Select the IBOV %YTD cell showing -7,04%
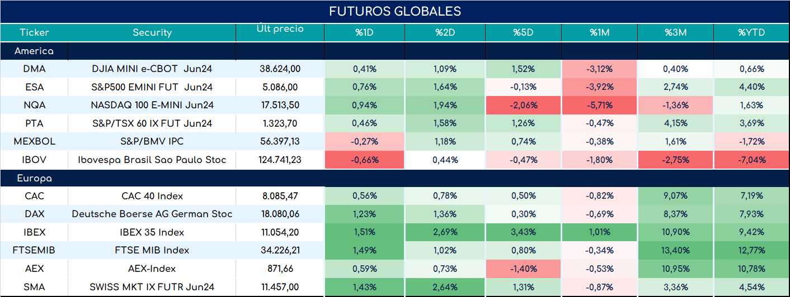The image size is (790, 297). point(750,160)
